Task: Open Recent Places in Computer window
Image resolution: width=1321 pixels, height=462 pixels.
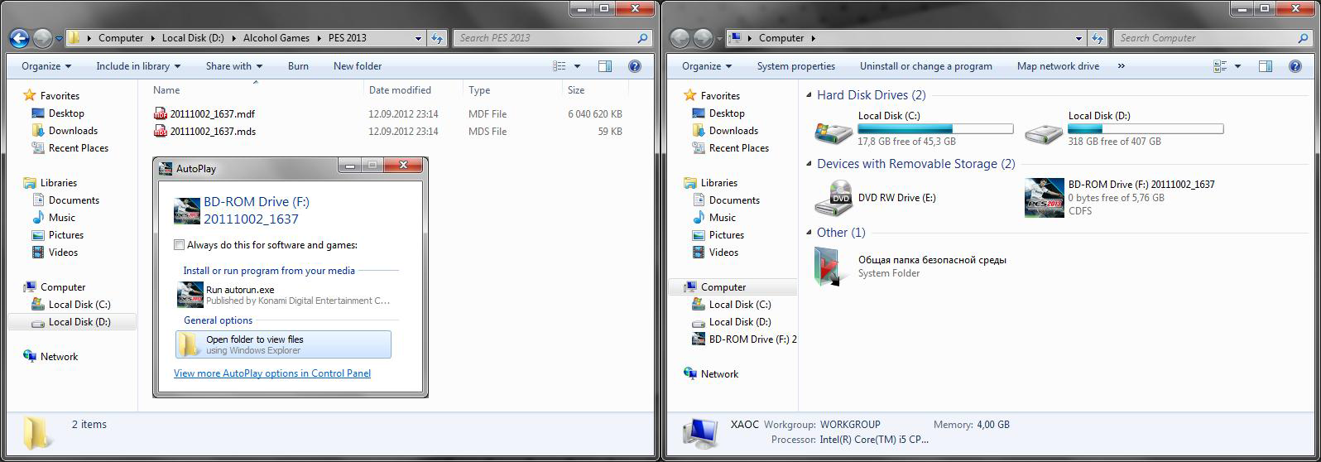Action: click(x=739, y=148)
